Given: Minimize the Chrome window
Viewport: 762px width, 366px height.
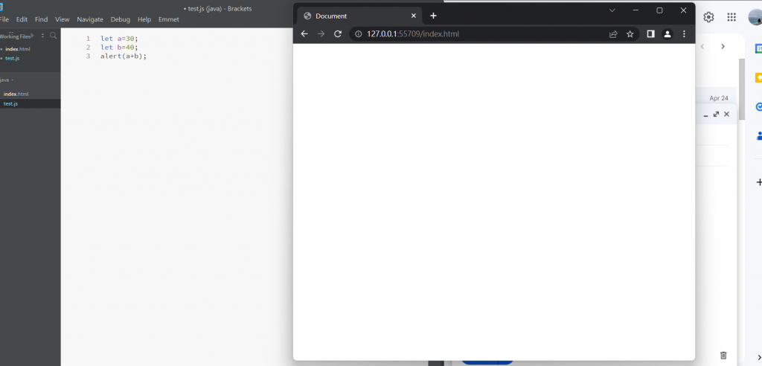Looking at the screenshot, I should (635, 10).
